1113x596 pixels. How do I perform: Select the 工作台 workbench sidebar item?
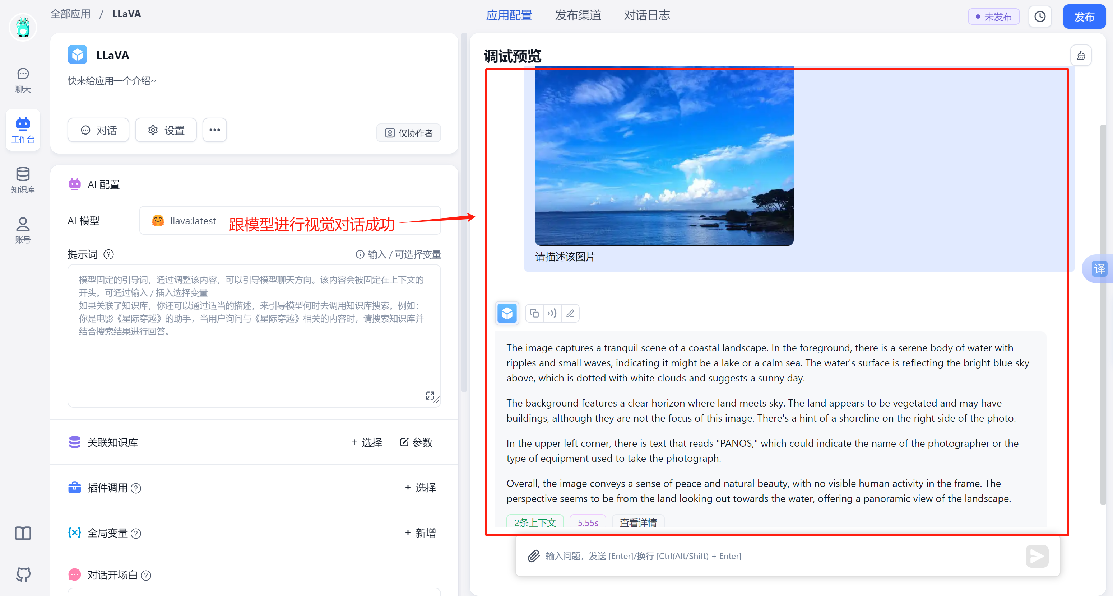tap(23, 130)
